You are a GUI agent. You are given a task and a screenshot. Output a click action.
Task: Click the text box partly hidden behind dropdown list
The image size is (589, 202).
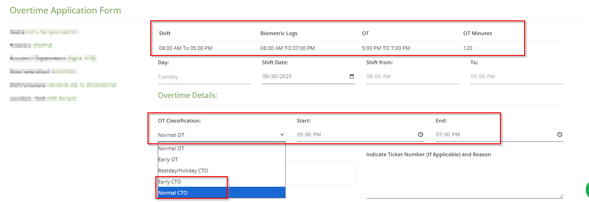[320, 173]
